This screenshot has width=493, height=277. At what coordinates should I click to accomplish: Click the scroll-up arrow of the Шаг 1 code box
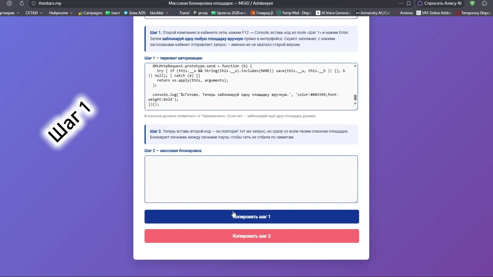click(355, 66)
